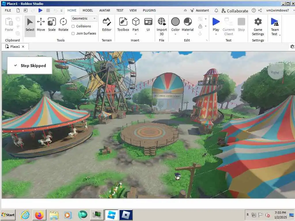The height and width of the screenshot is (221, 295).
Task: Click quick access blue play button
Action: click(x=40, y=10)
